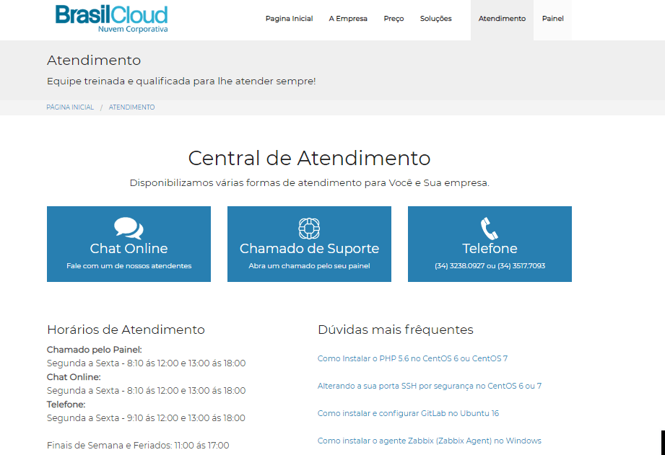Click the ATENDIMENTO breadcrumb link
Screen dimensions: 665x455
tap(132, 107)
